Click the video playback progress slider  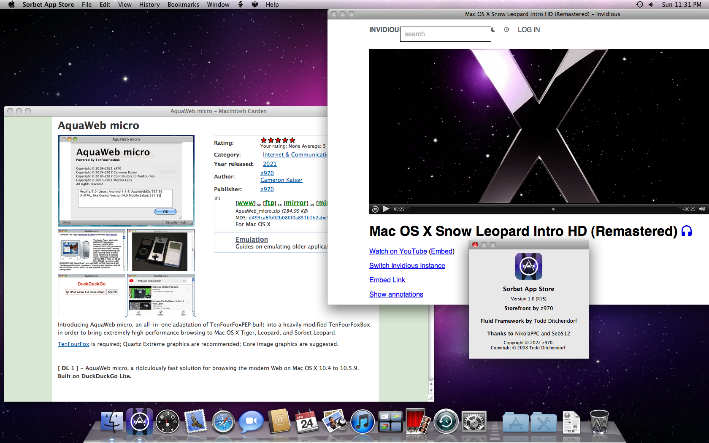pyautogui.click(x=544, y=209)
